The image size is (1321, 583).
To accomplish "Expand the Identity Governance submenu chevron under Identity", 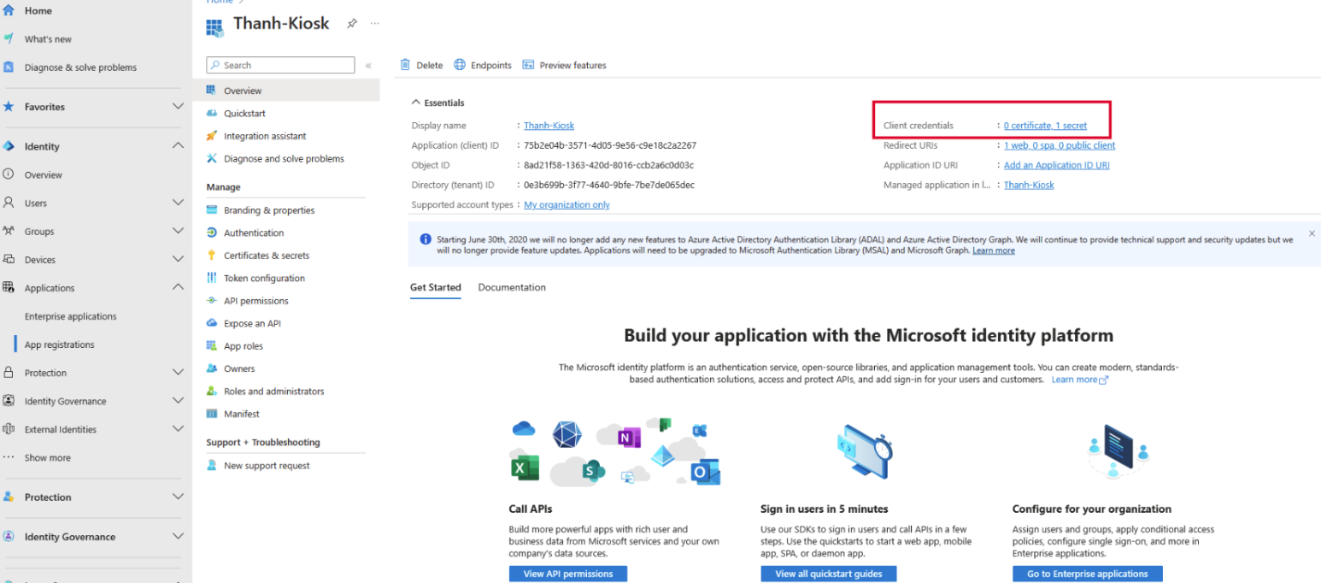I will [x=178, y=400].
